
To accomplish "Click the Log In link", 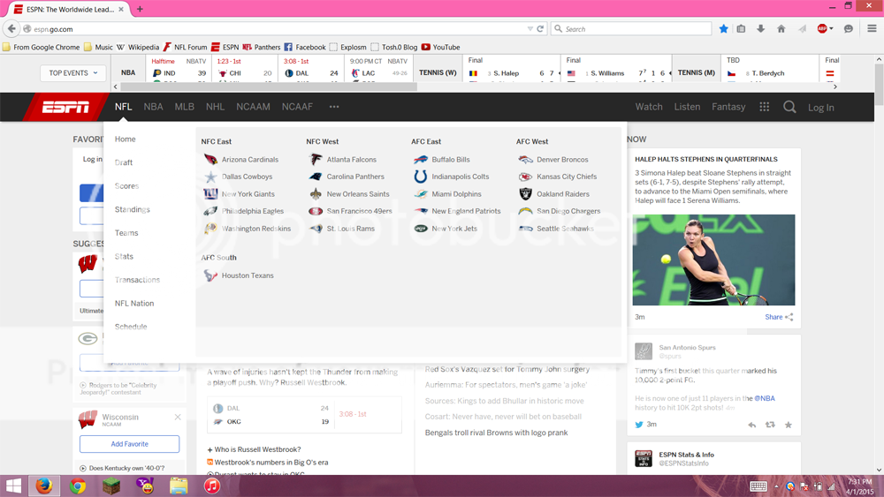I will (821, 108).
